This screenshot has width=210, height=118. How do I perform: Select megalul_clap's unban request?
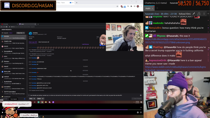(13, 42)
